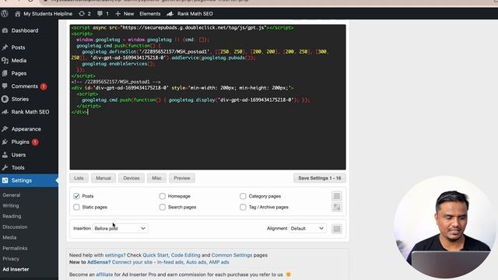
Task: Click the Pages icon in sidebar
Action: [5, 73]
